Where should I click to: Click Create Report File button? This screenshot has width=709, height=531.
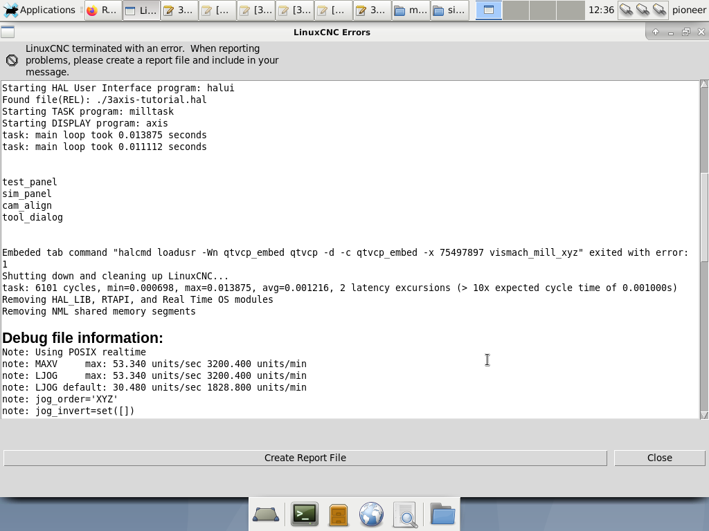[x=305, y=458]
